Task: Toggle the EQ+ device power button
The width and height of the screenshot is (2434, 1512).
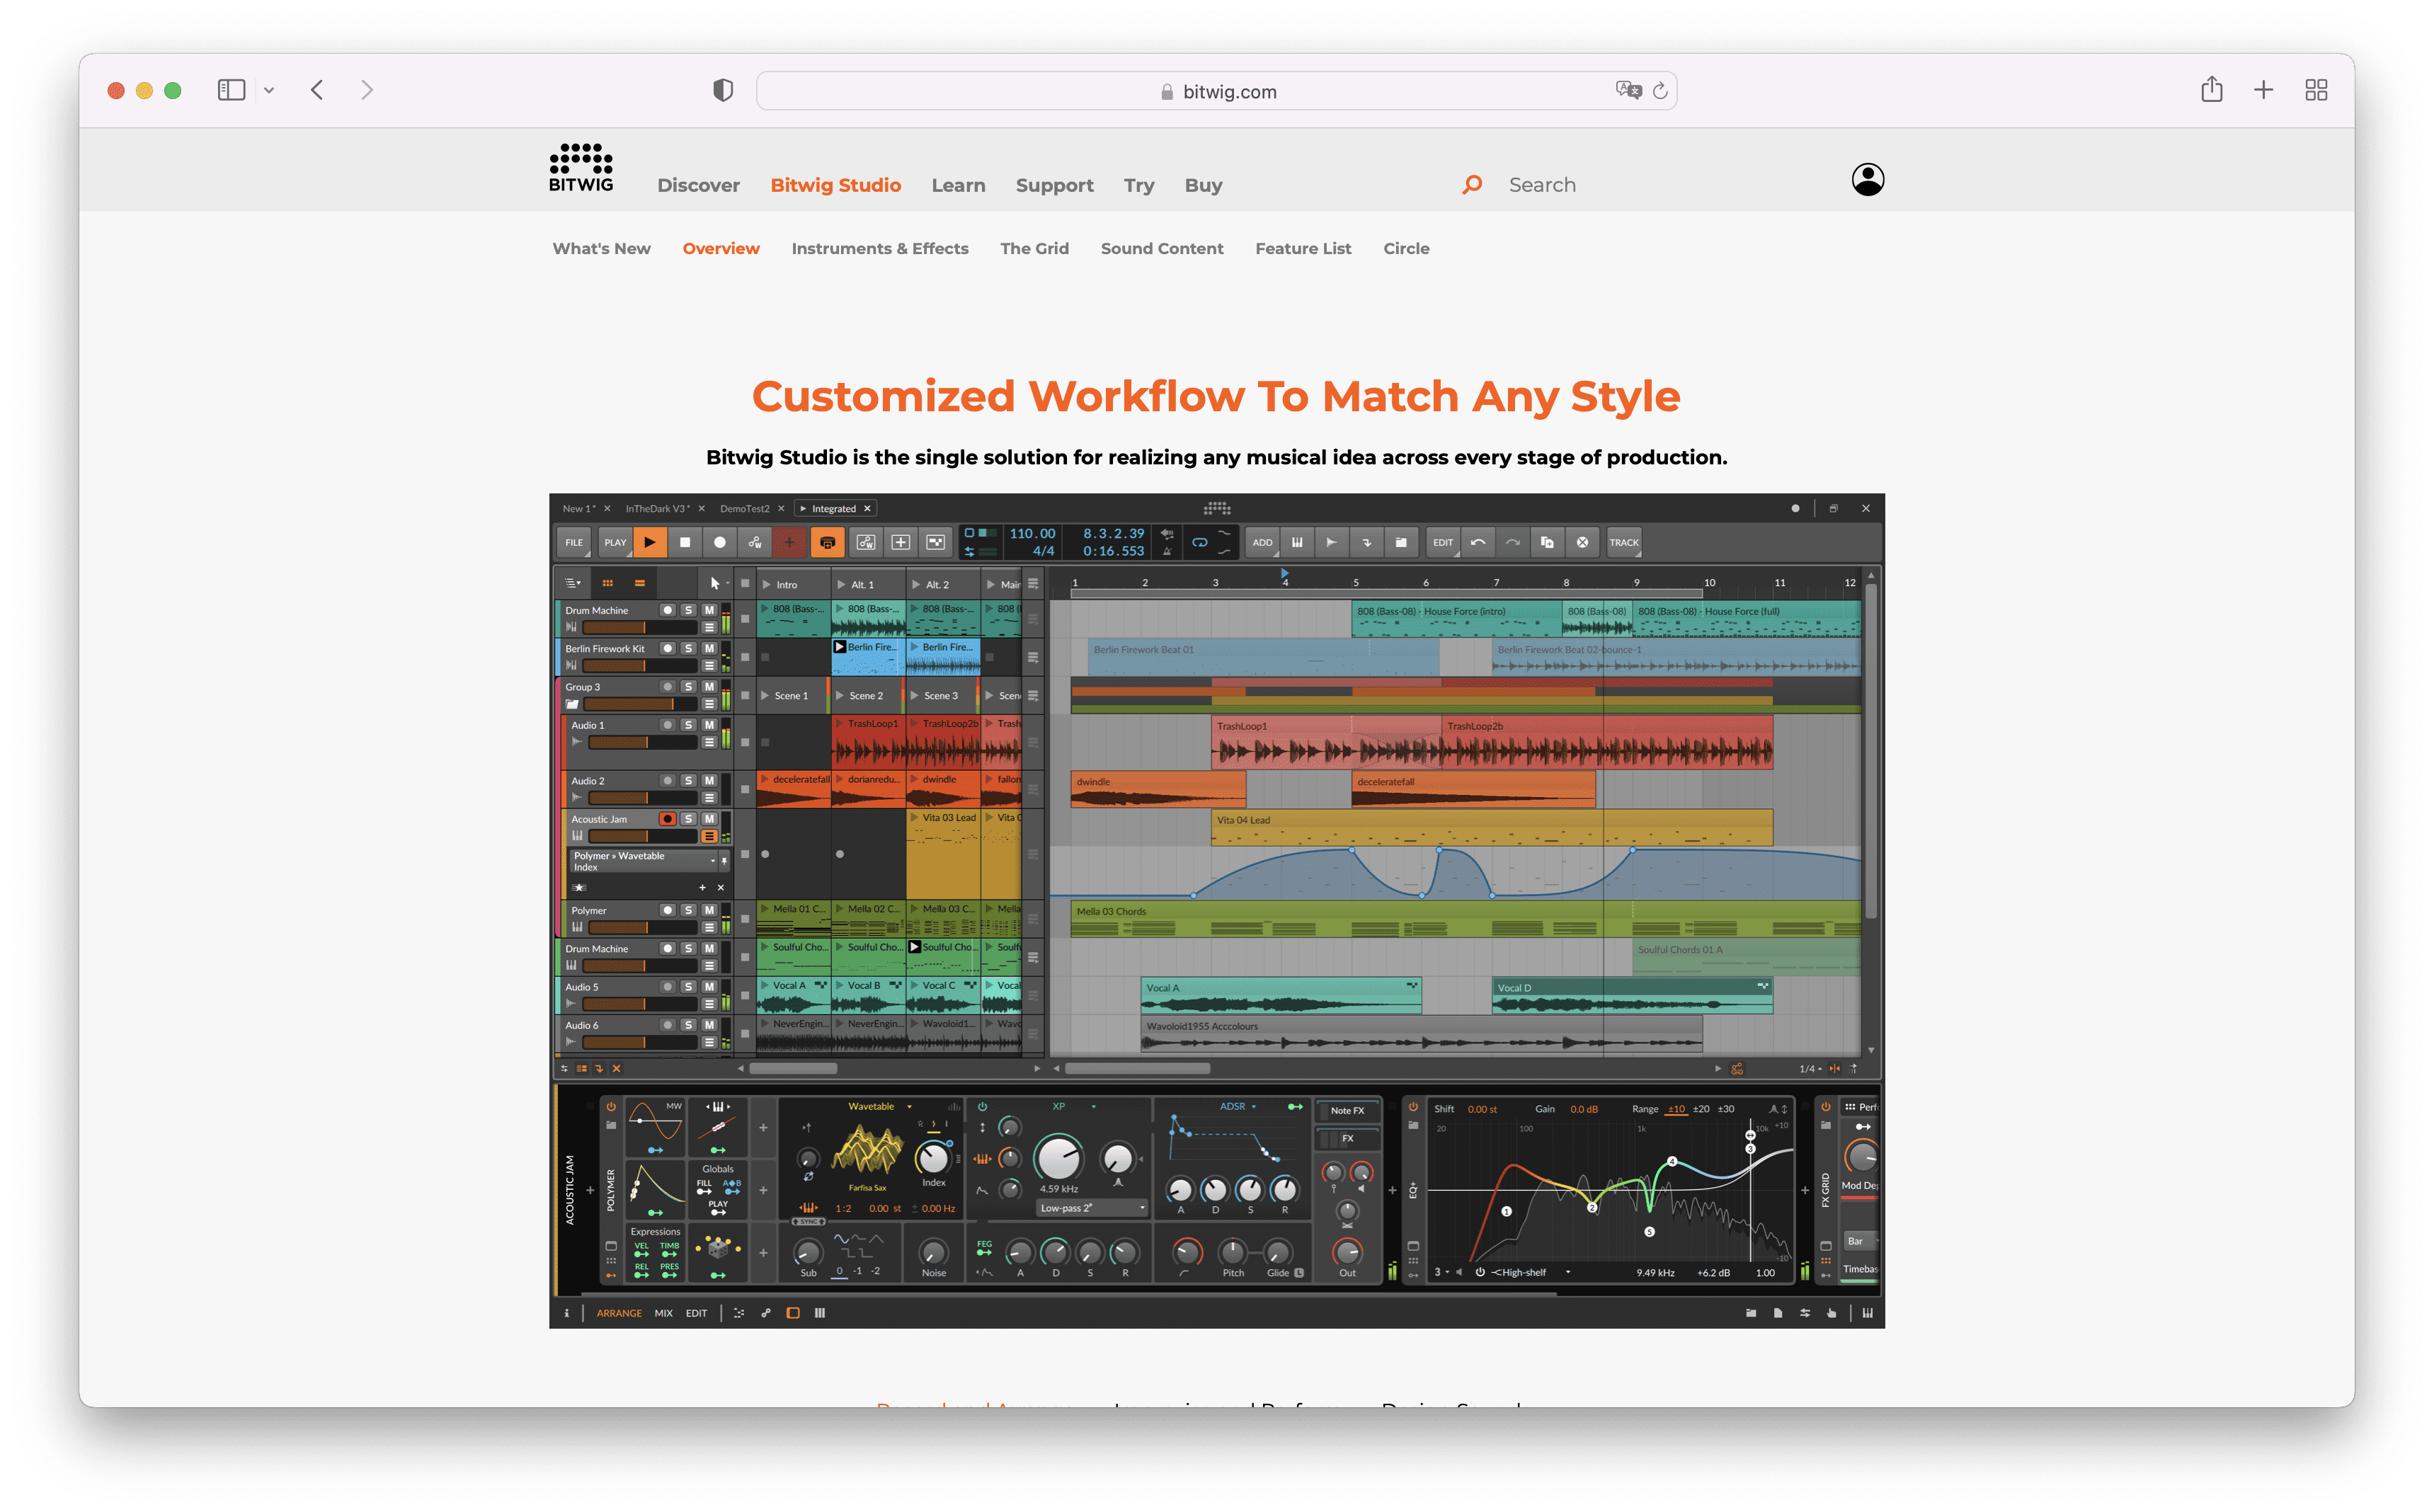Action: [x=1413, y=1107]
